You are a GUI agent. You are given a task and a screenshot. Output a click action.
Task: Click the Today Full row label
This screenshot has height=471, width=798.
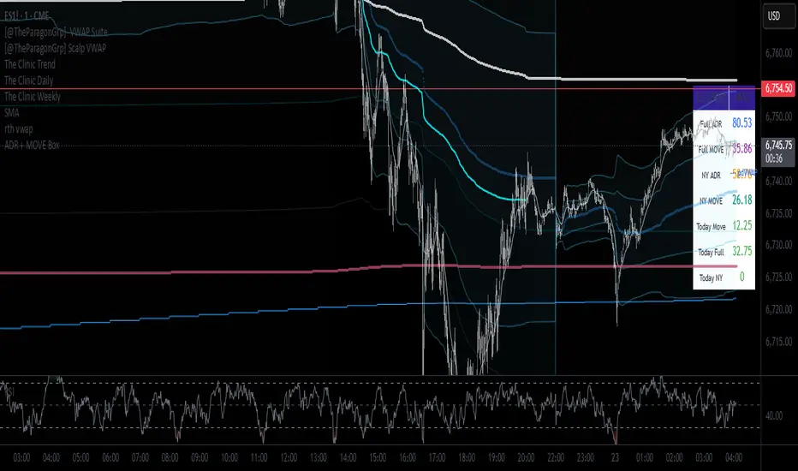pos(711,252)
